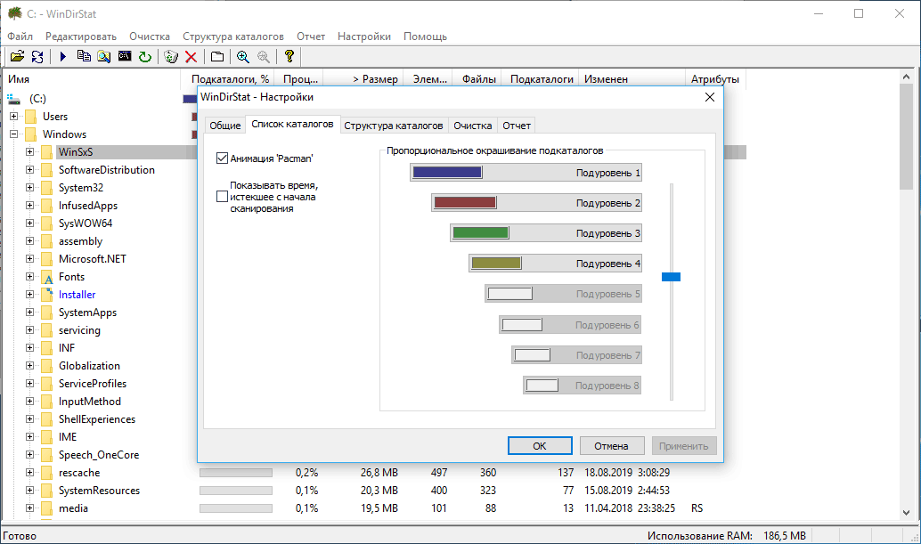Sort by the Изменен column header
Screen dimensions: 921x544
(632, 79)
